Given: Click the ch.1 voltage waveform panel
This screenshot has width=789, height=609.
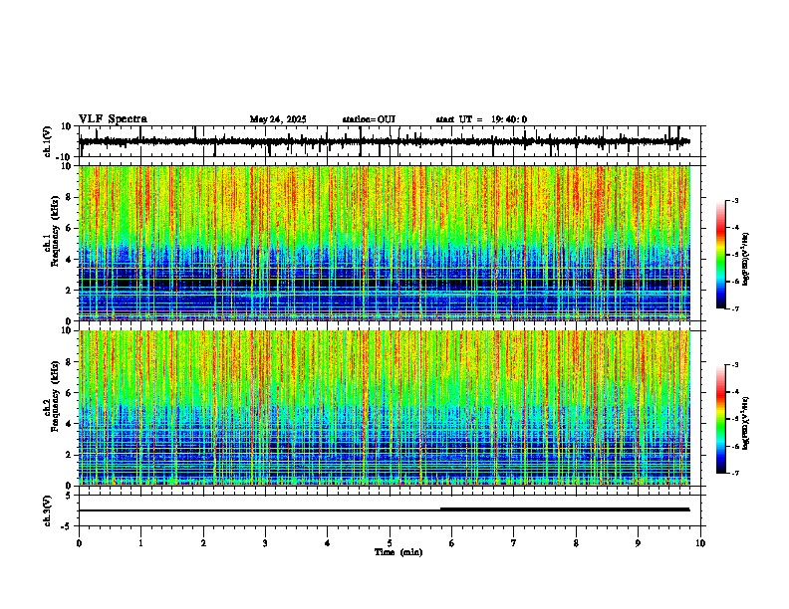Looking at the screenshot, I should point(390,141).
